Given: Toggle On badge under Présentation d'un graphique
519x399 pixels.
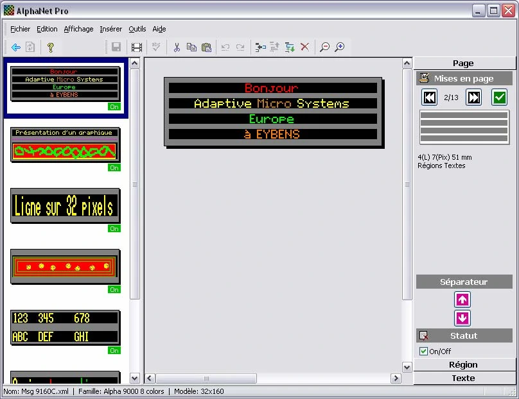Looking at the screenshot, I should click(114, 167).
